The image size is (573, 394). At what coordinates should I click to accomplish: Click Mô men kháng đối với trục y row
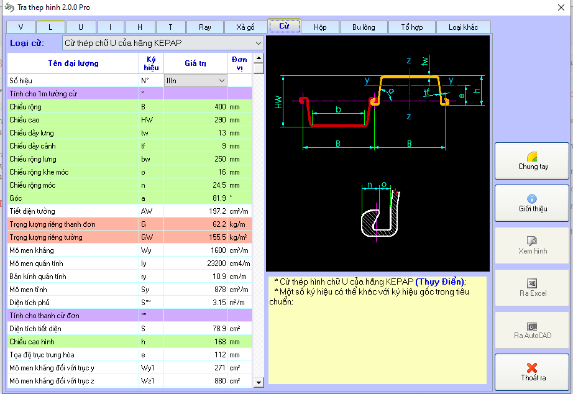click(x=130, y=368)
